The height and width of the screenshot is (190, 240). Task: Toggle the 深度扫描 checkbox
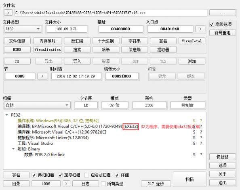tap(61, 175)
